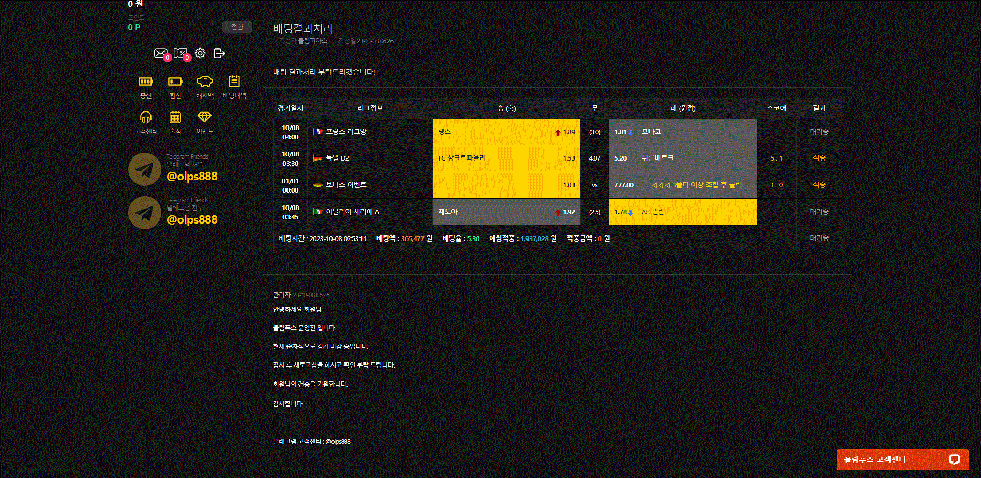Open 배팅내역 betting history icon
This screenshot has height=478, width=981.
tap(234, 82)
